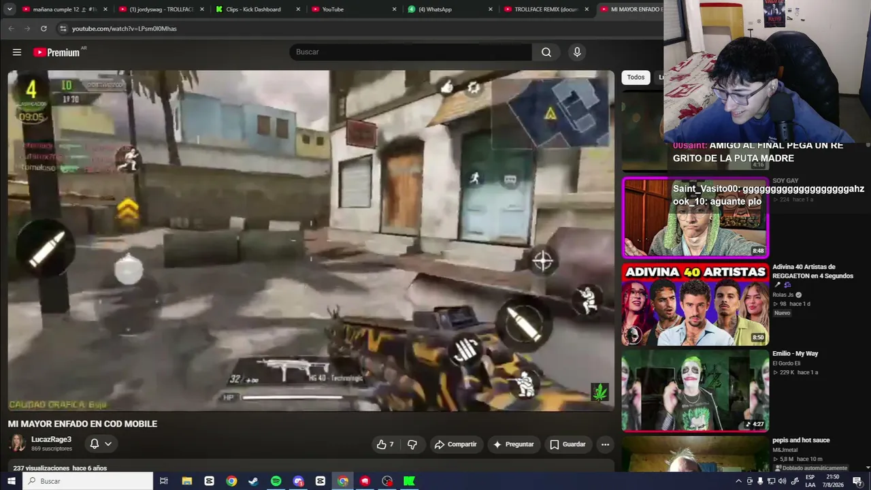871x490 pixels.
Task: Launch Steam from the taskbar
Action: point(253,481)
